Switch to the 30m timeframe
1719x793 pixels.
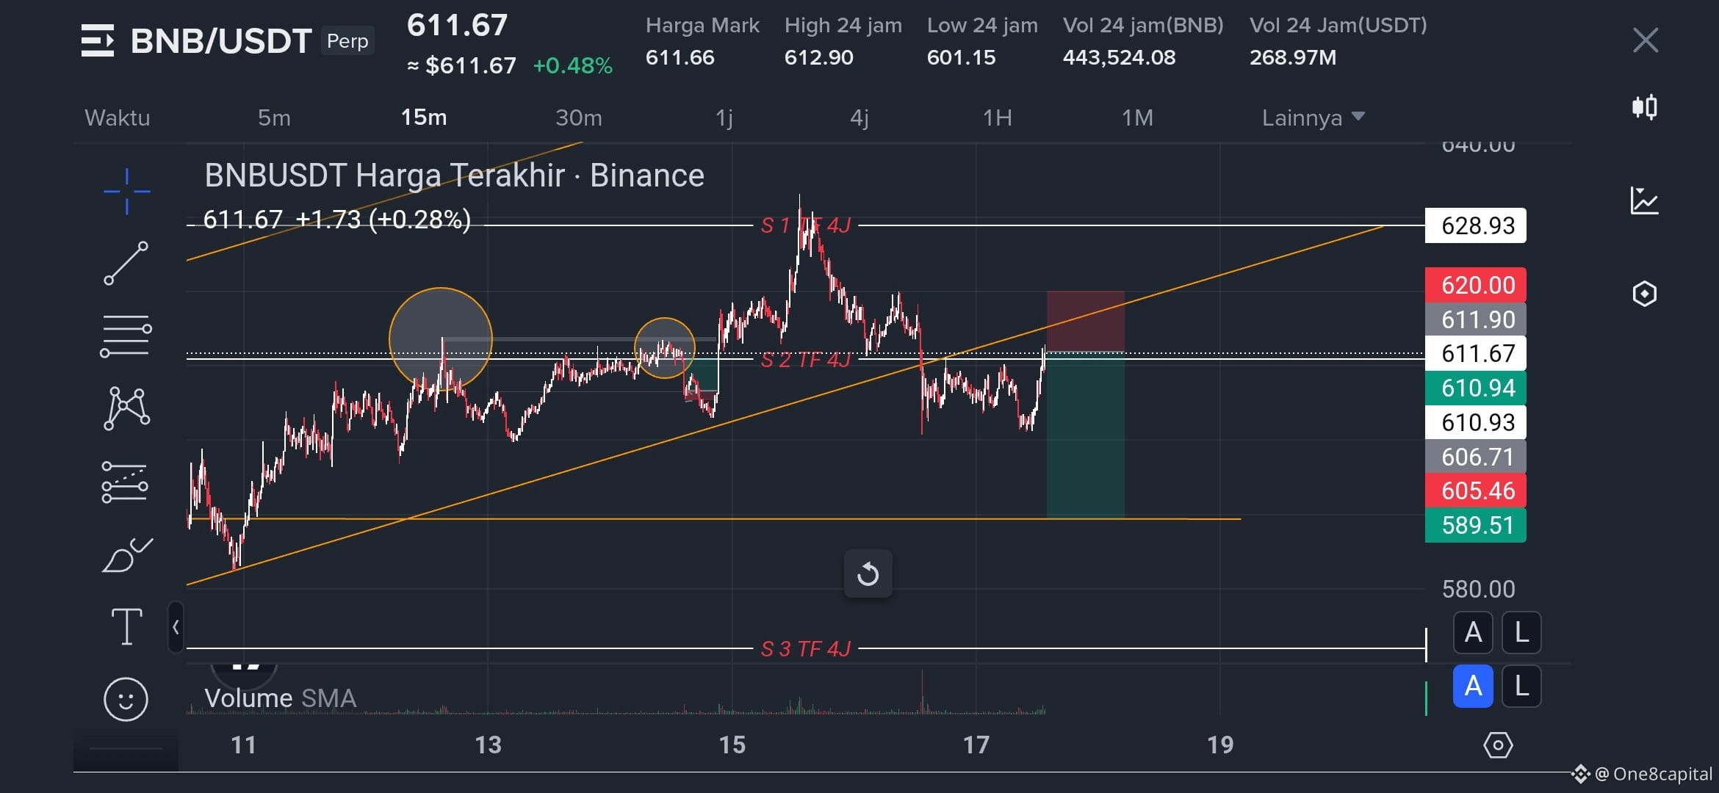[579, 117]
